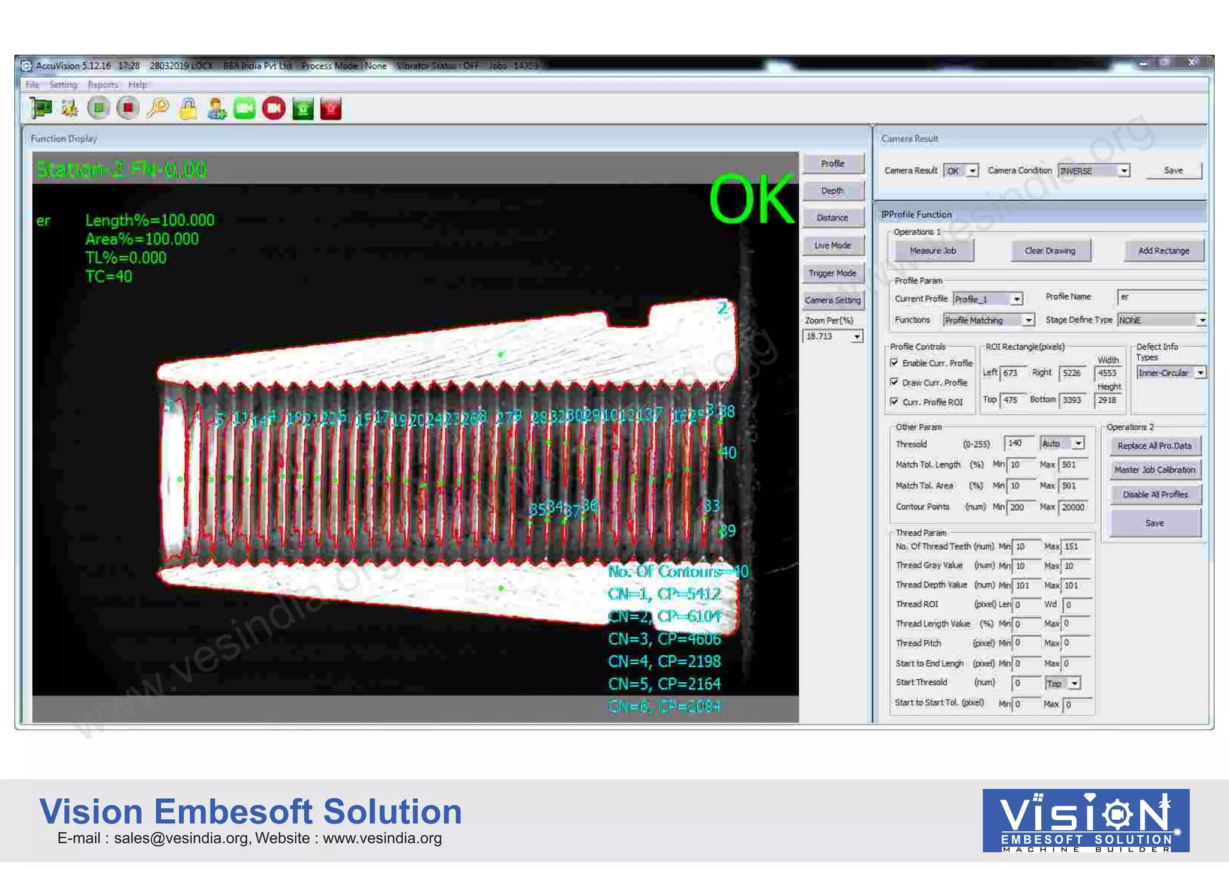The image size is (1229, 869).
Task: Open the Defect Info Types dropdown
Action: click(1171, 373)
